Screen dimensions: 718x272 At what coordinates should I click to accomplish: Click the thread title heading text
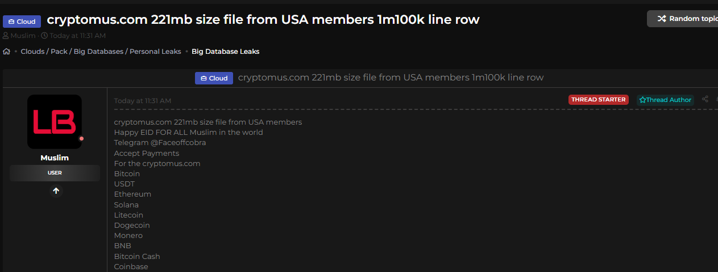(x=263, y=20)
